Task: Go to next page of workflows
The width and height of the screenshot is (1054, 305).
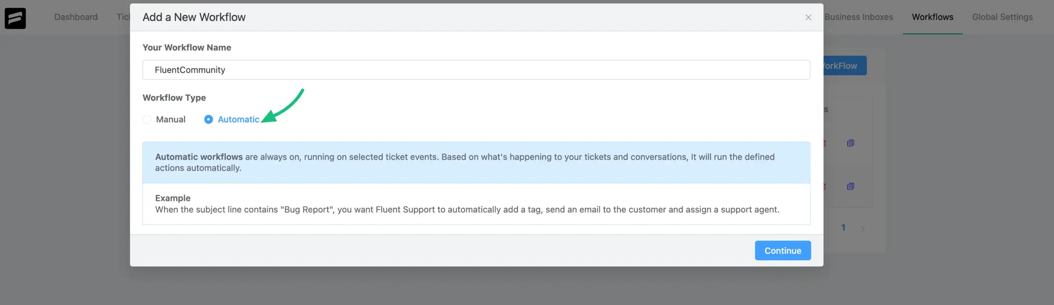Action: [x=863, y=228]
